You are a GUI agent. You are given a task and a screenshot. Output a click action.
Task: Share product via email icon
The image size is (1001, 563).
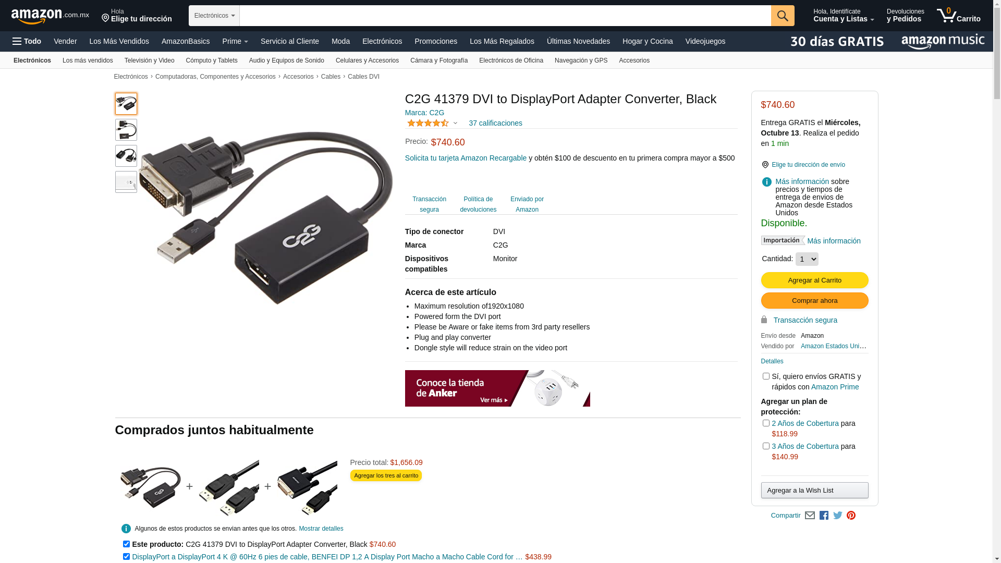point(810,516)
